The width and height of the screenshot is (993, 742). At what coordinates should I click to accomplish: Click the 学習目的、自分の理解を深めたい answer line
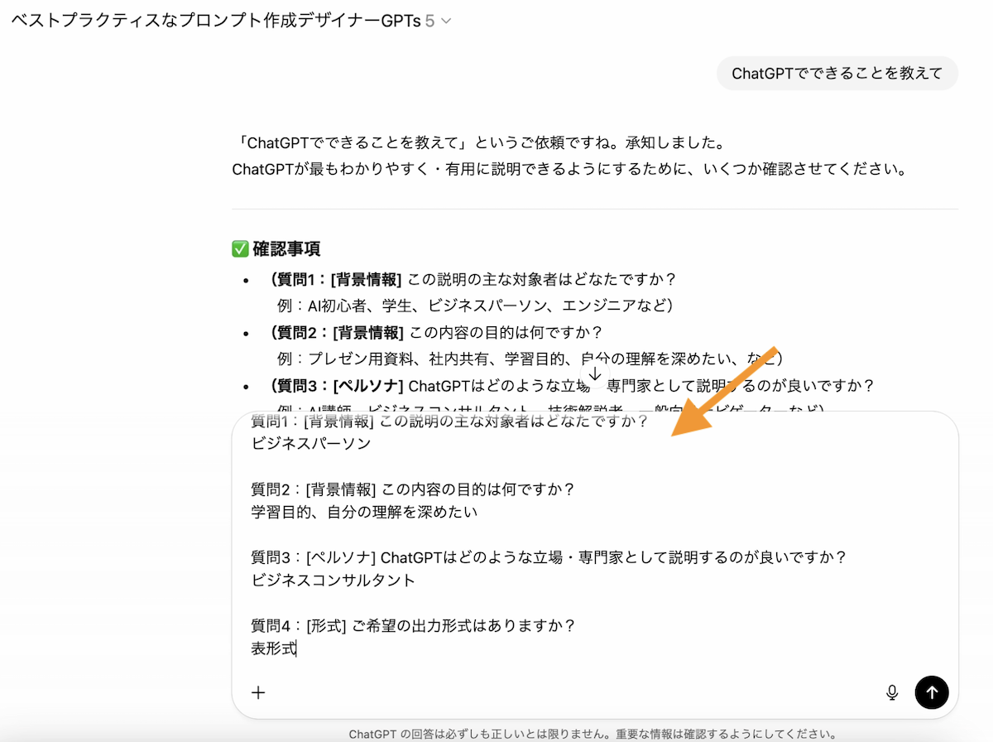pyautogui.click(x=364, y=512)
